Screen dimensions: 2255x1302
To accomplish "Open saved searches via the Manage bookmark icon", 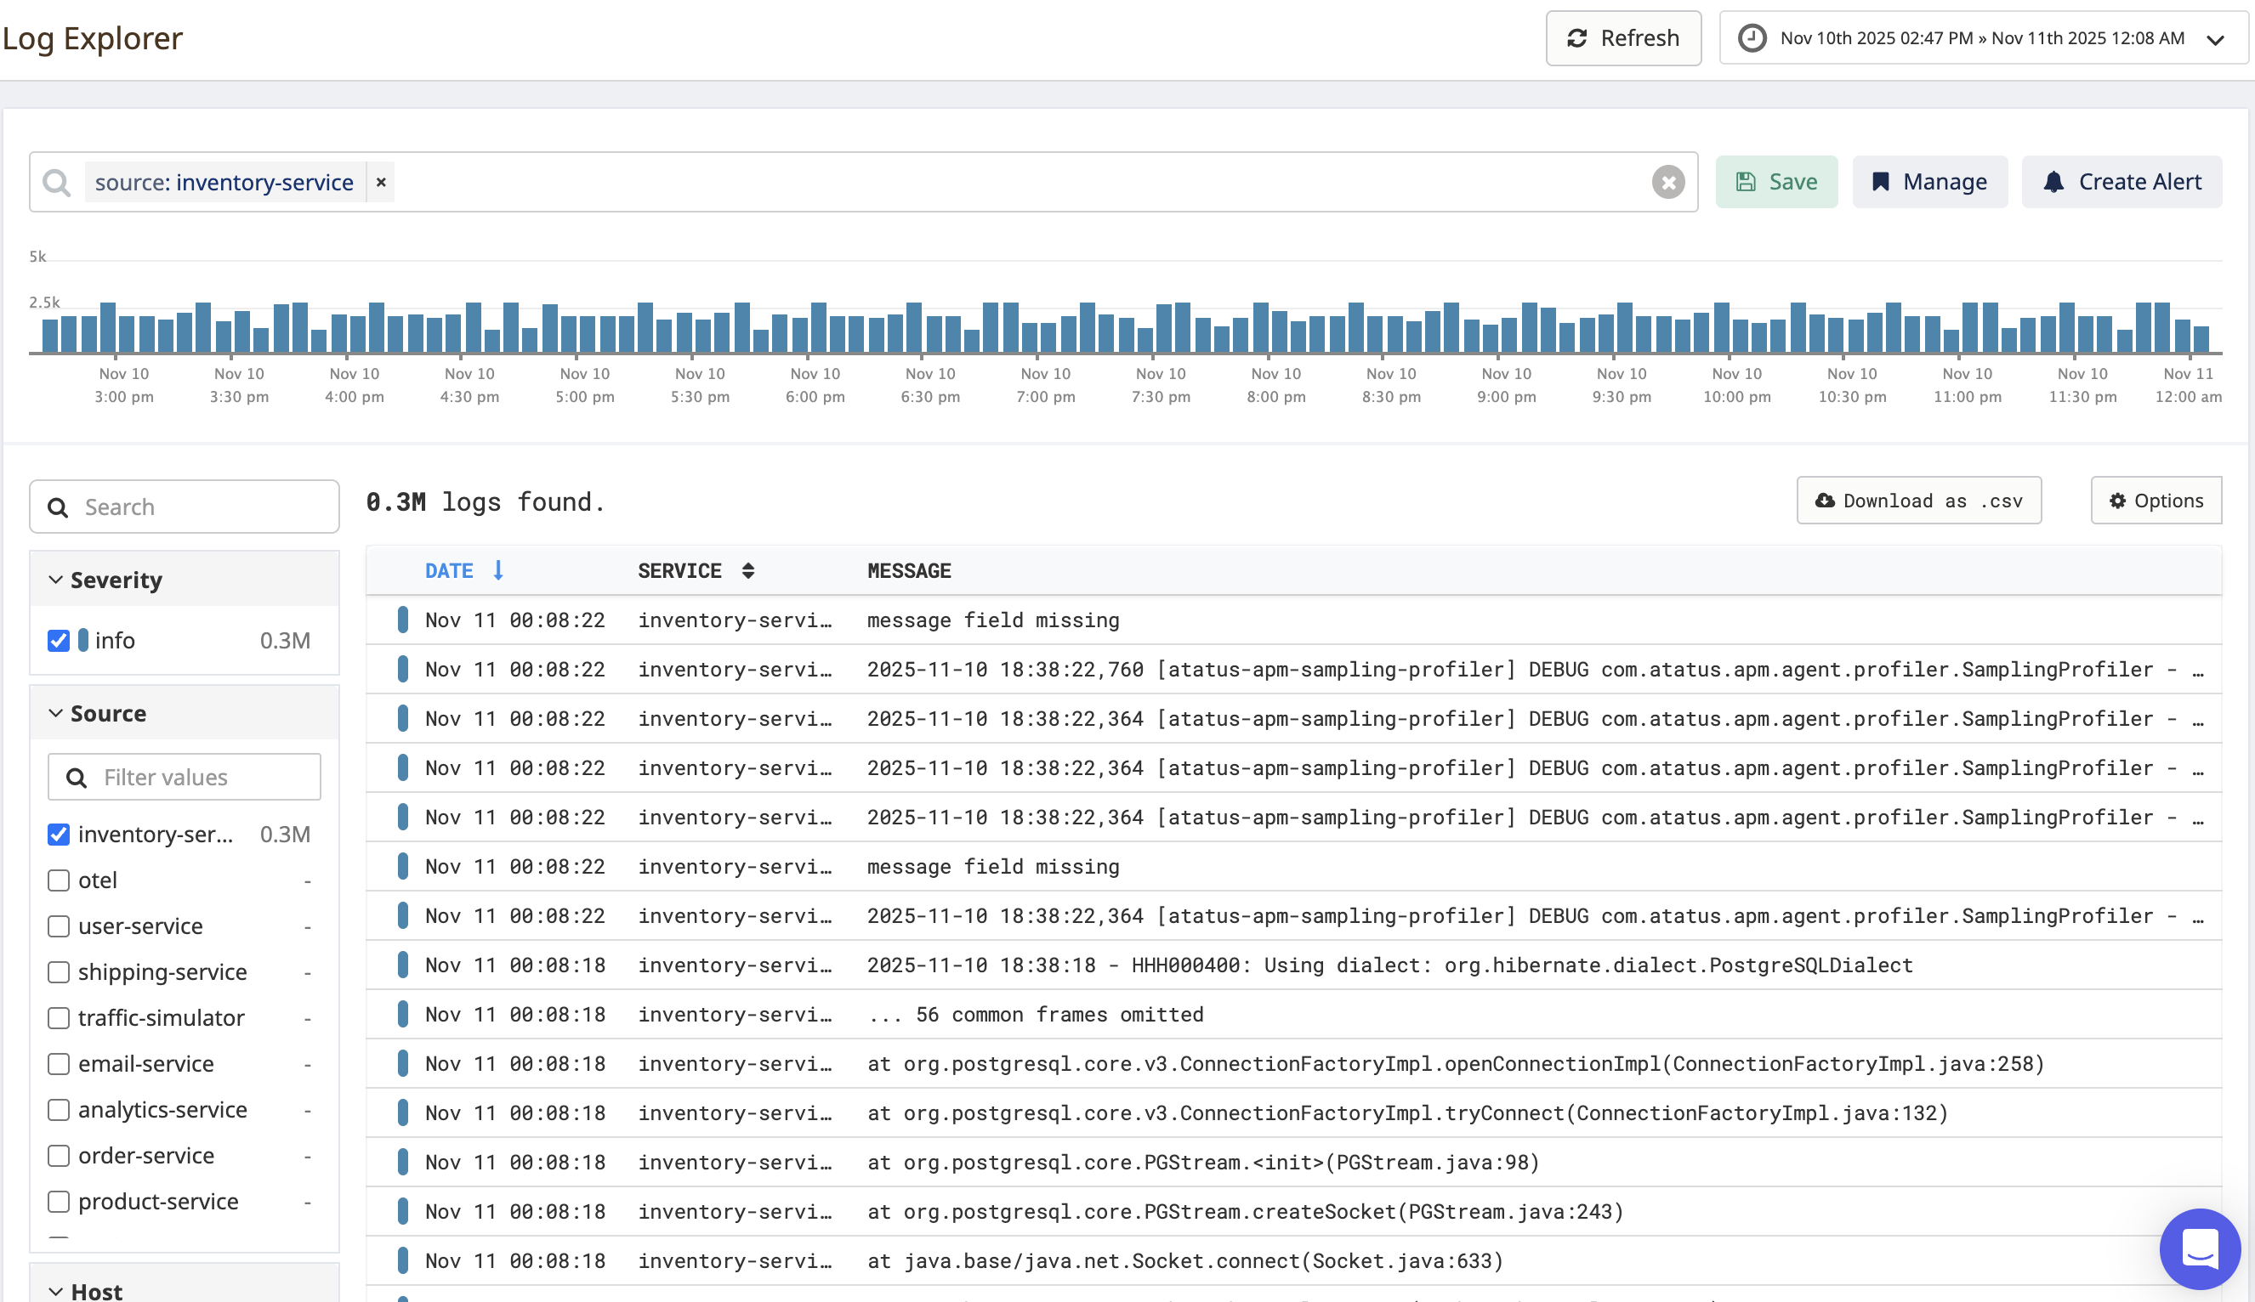I will click(x=1882, y=182).
